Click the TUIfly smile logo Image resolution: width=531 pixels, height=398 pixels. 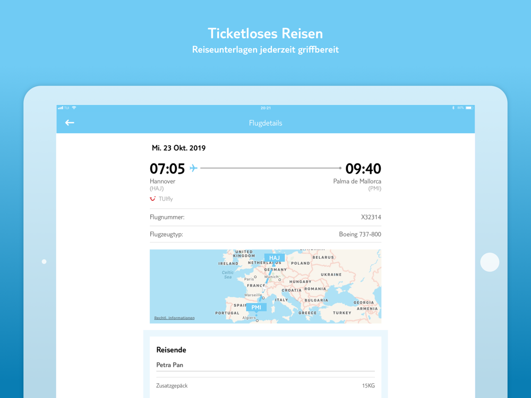coord(153,198)
